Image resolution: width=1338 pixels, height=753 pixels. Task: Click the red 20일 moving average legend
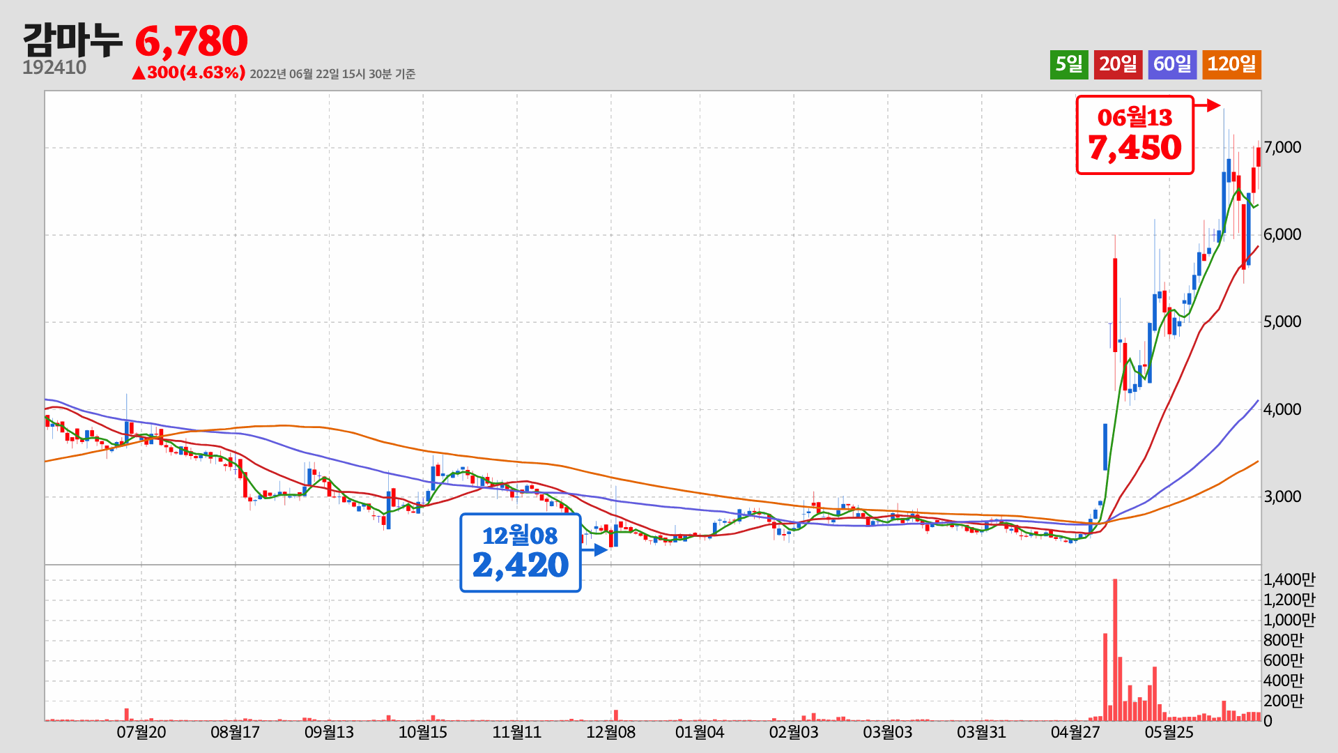(x=1118, y=64)
